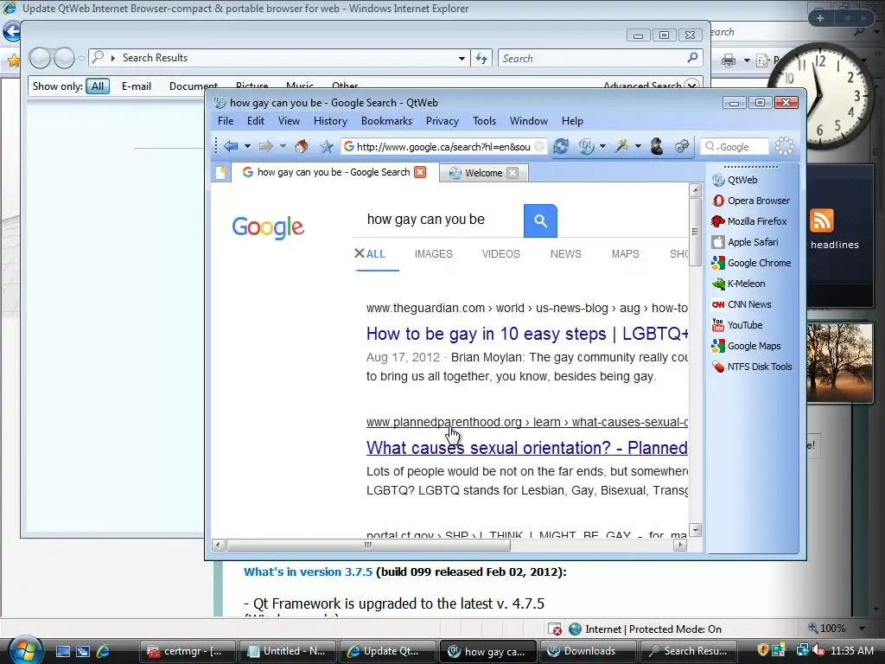Go to the QtWeb home page icon
The height and width of the screenshot is (664, 885).
pos(302,147)
